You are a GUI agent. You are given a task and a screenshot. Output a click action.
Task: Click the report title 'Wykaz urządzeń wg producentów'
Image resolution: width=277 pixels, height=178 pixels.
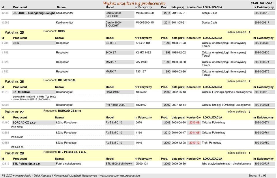pyautogui.click(x=134, y=3)
